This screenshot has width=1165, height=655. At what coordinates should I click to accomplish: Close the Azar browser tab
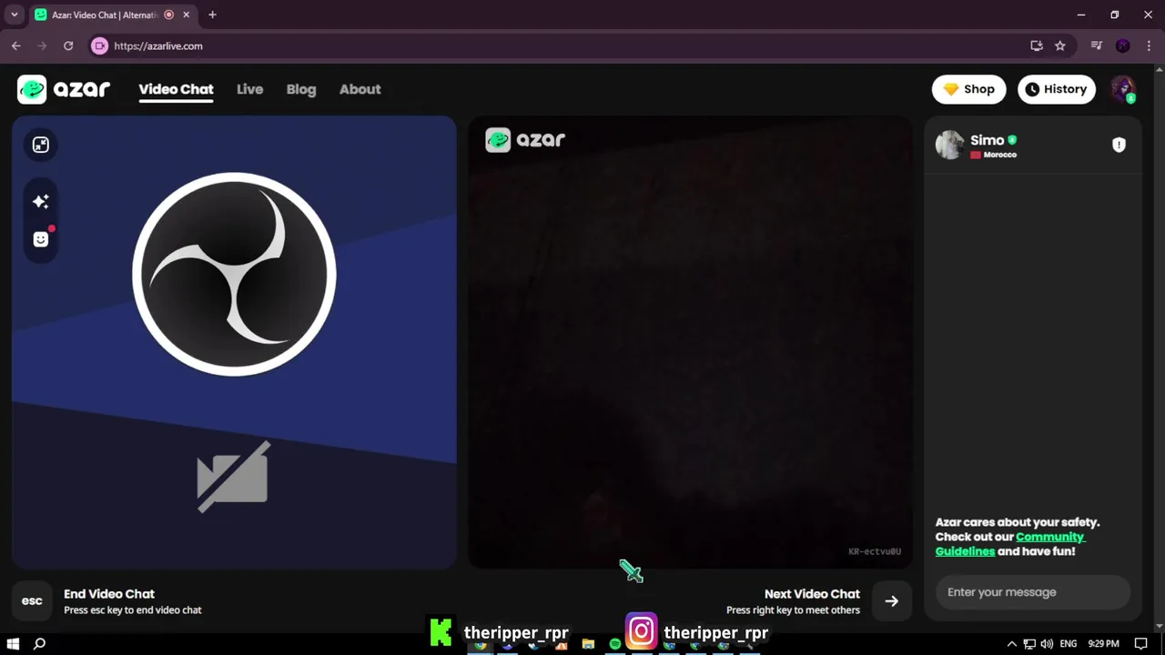pyautogui.click(x=186, y=15)
